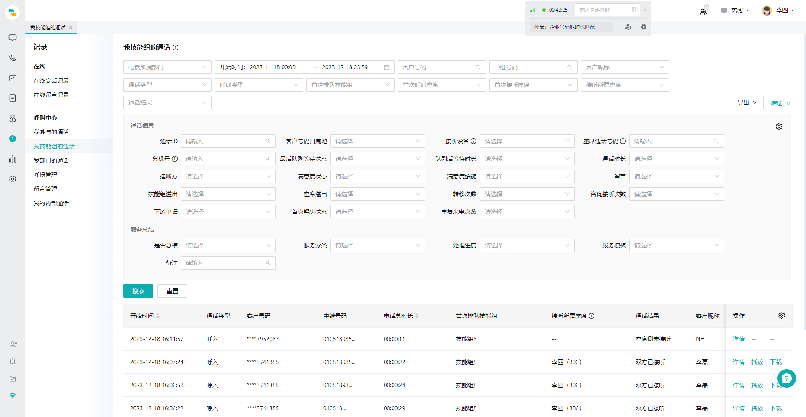
Task: Click the contacts icon in the top bar
Action: coord(703,11)
